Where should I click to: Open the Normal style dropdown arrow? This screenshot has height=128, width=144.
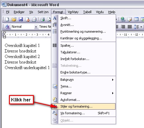click(36, 27)
